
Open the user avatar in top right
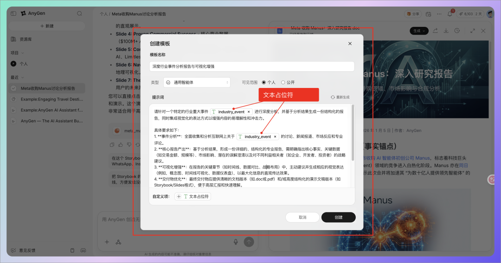[490, 14]
